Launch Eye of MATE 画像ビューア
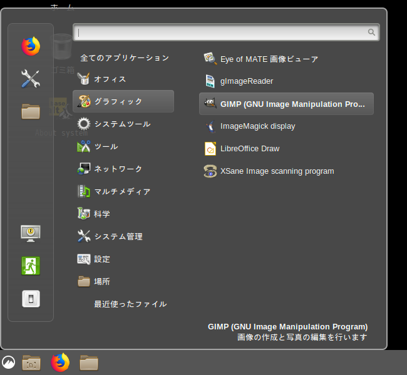Viewport: 407px width, 375px height. click(269, 59)
